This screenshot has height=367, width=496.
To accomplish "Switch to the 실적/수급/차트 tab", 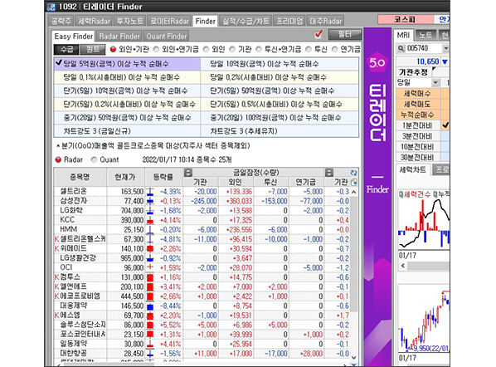I will 246,22.
